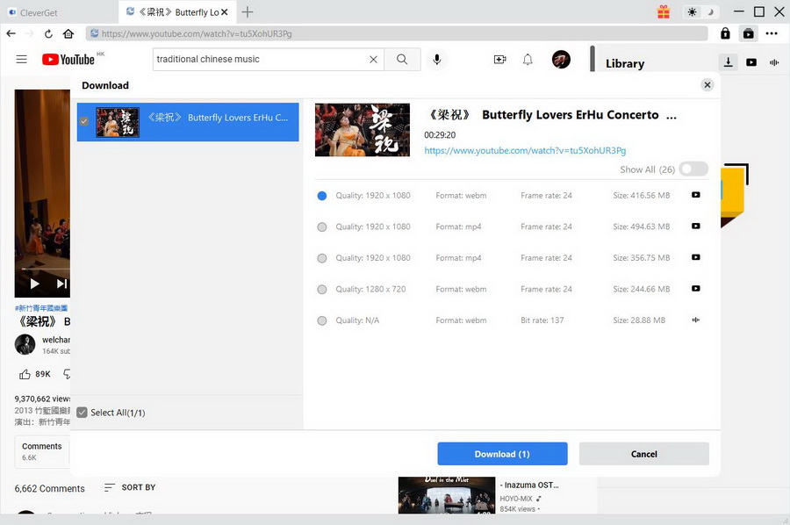This screenshot has height=525, width=790.
Task: Open the Library audio tab icon
Action: click(x=774, y=62)
